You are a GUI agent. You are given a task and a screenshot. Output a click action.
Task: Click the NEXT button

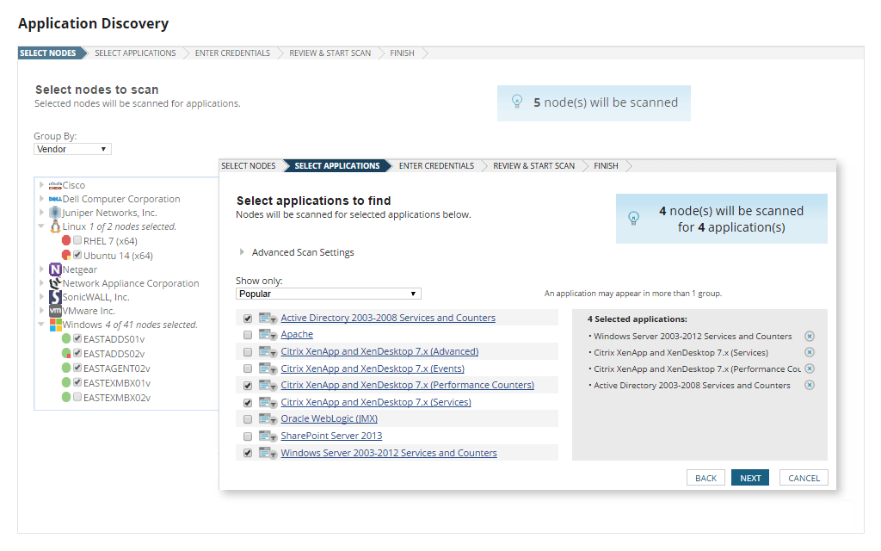749,477
